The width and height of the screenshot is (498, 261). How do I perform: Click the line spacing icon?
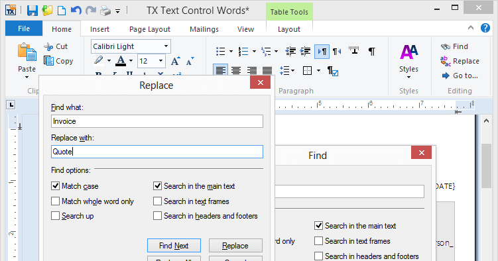[x=284, y=70]
